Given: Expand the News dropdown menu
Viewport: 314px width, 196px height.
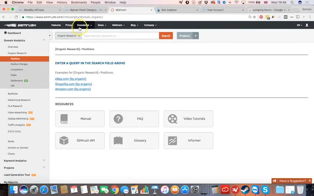Looking at the screenshot, I should tap(102, 25).
